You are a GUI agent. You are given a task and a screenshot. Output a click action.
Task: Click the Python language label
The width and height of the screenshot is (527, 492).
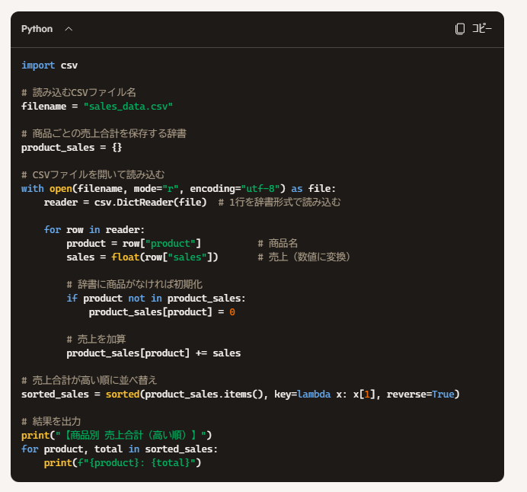37,29
